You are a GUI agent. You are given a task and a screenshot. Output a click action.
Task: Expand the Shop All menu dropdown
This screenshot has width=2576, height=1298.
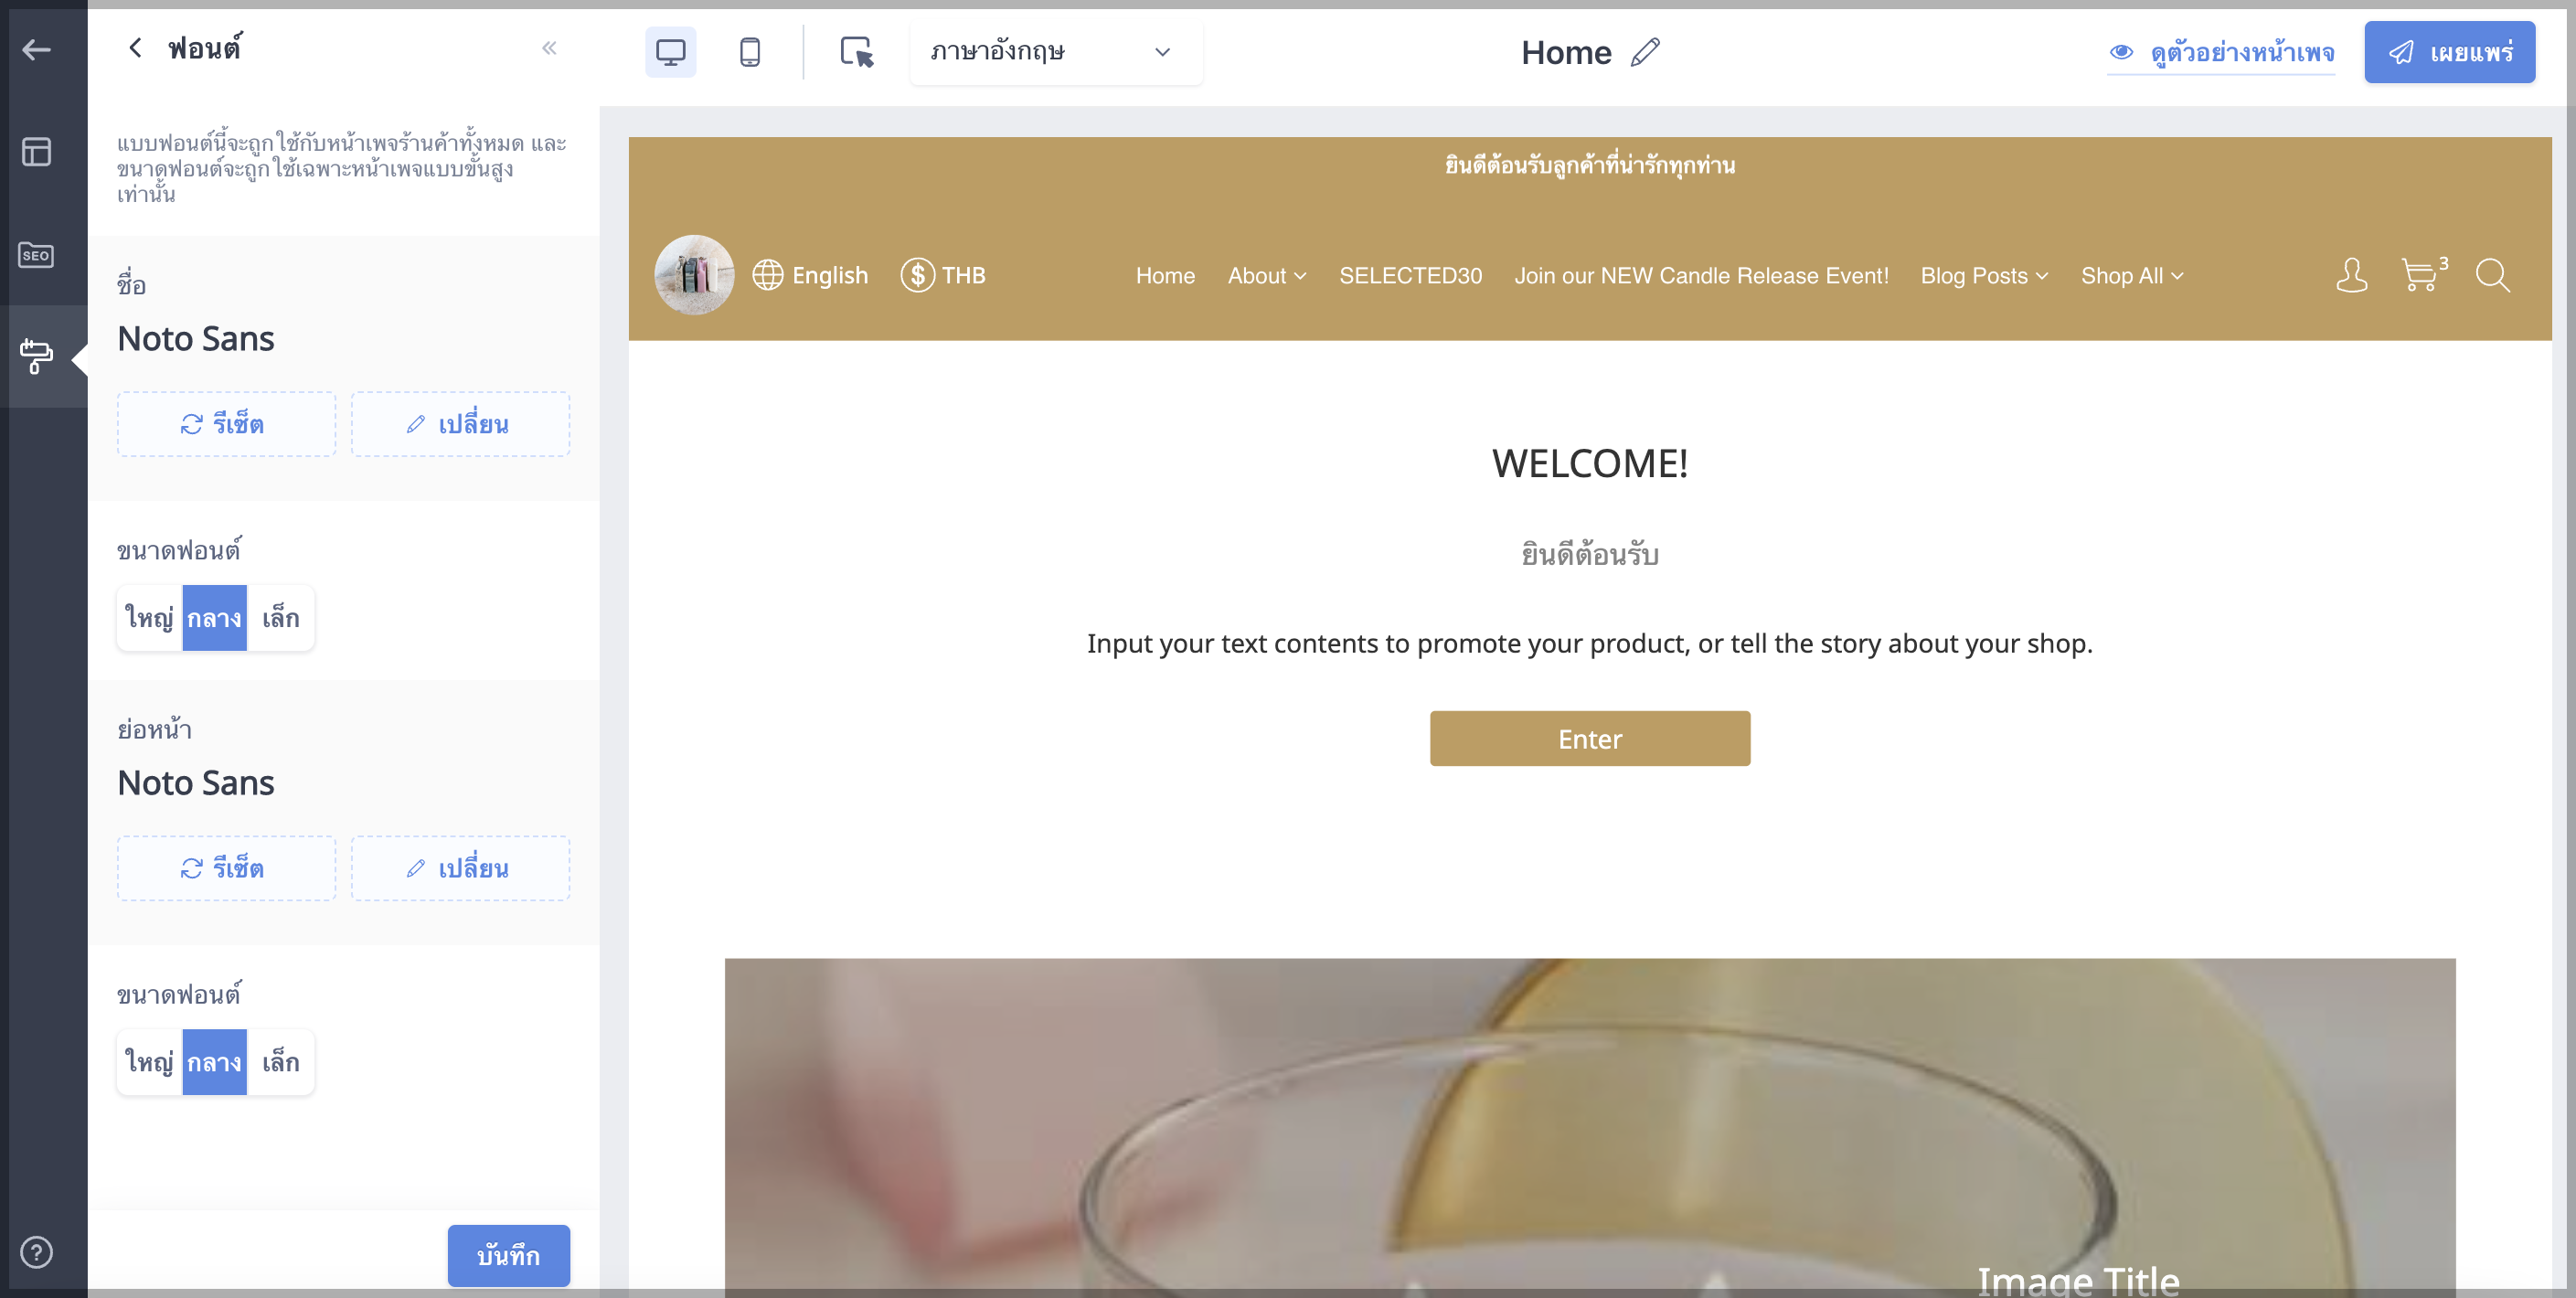(x=2132, y=276)
